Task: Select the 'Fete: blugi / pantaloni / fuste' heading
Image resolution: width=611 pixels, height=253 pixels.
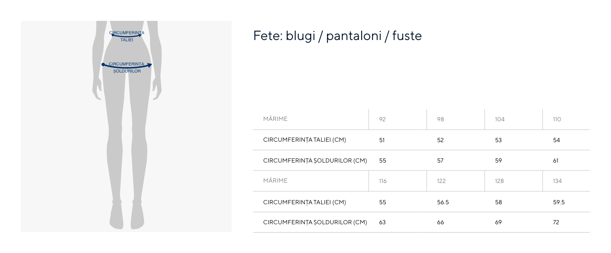Action: (337, 36)
